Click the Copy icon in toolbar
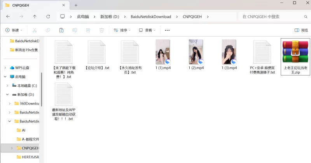This screenshot has height=163, width=311. pos(48,30)
